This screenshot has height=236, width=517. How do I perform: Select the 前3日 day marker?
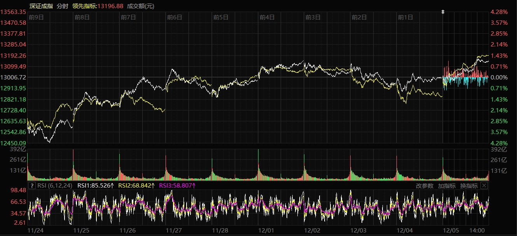(x=313, y=17)
